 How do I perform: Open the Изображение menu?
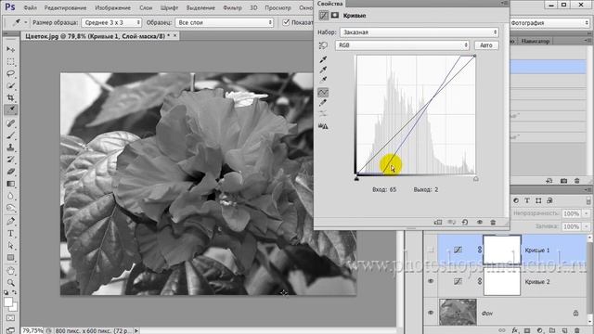(x=112, y=7)
